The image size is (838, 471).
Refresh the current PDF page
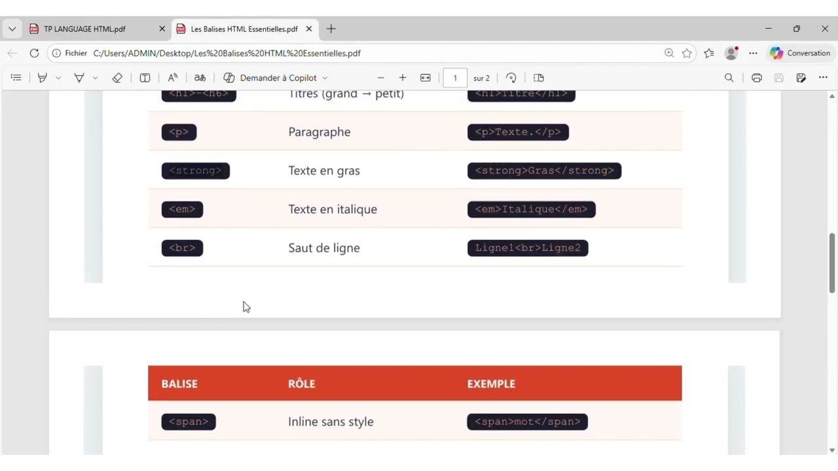pos(34,53)
